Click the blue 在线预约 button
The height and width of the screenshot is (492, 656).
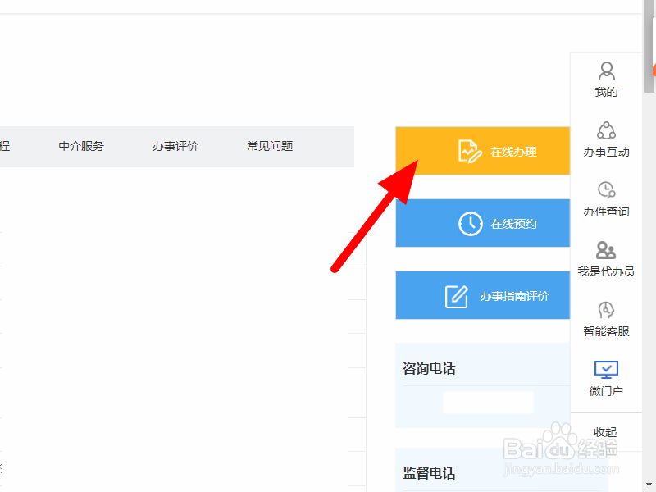pyautogui.click(x=483, y=223)
